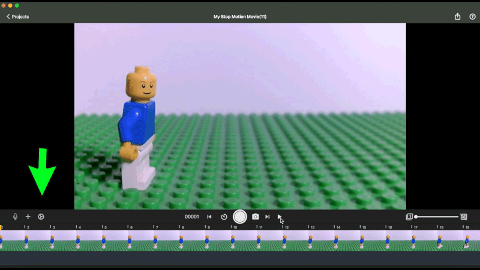
Task: Click the 00001 frame counter
Action: click(x=191, y=217)
